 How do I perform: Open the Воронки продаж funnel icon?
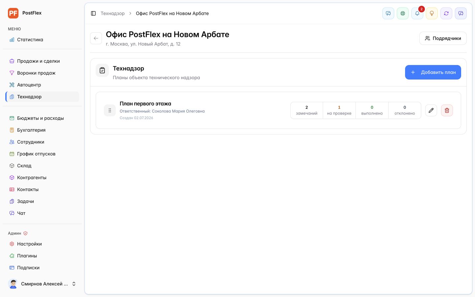pyautogui.click(x=12, y=73)
